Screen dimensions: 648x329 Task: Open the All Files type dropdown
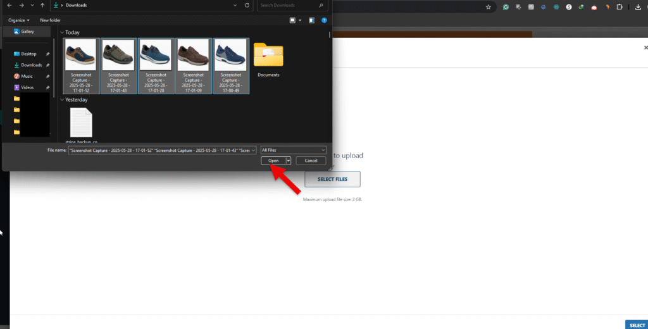293,150
